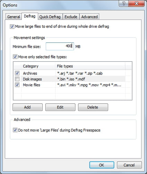This screenshot has width=147, height=174.
Task: Click the Add file type button
Action: click(x=27, y=107)
